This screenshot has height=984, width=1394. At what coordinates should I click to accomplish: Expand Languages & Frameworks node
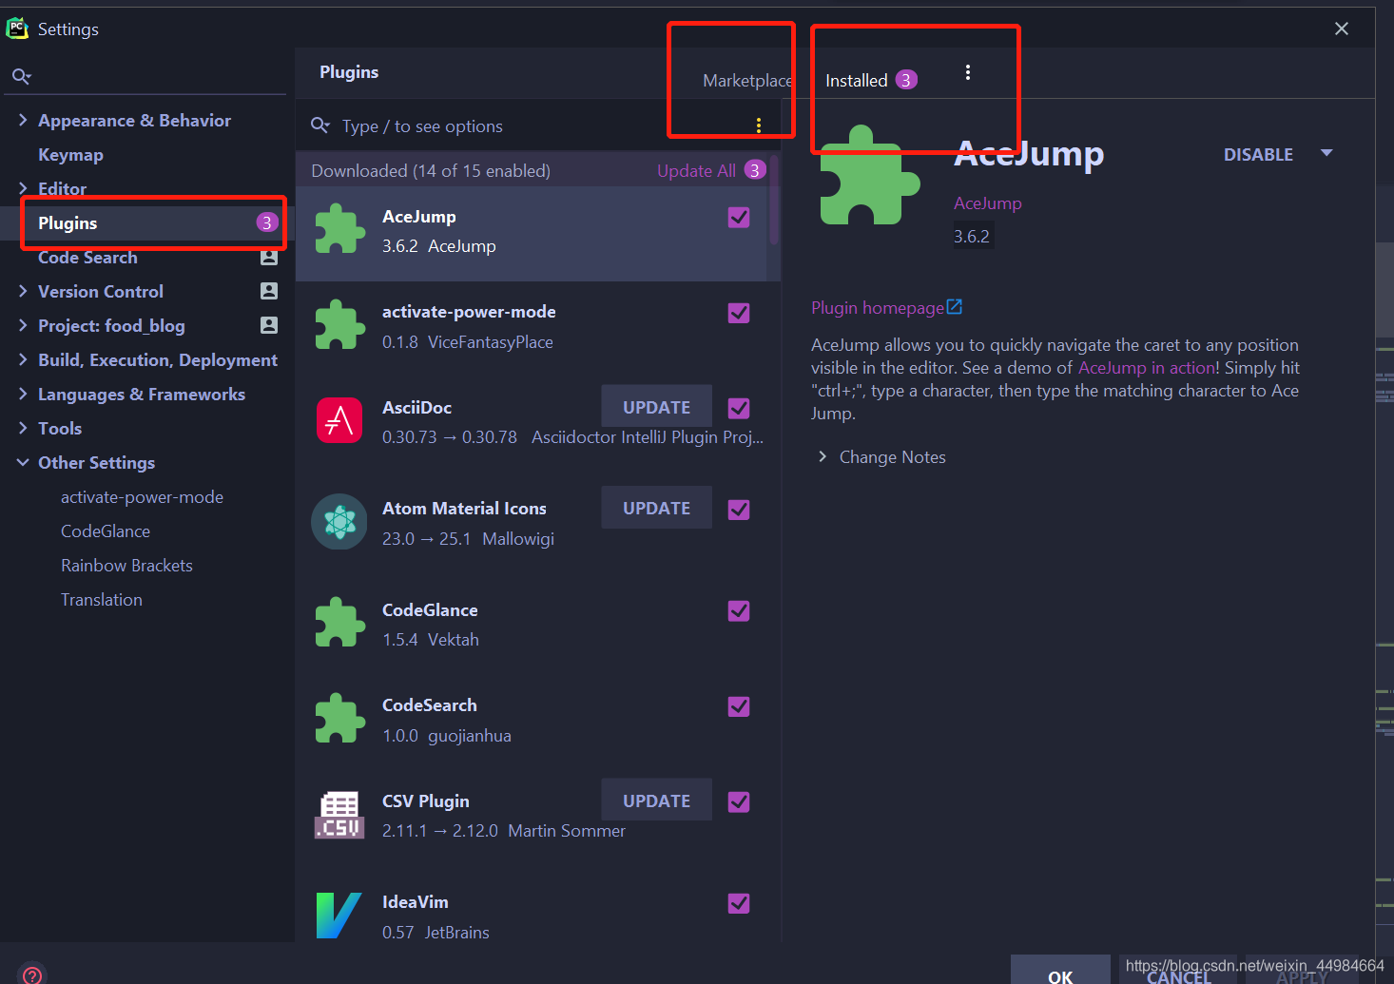pyautogui.click(x=23, y=394)
